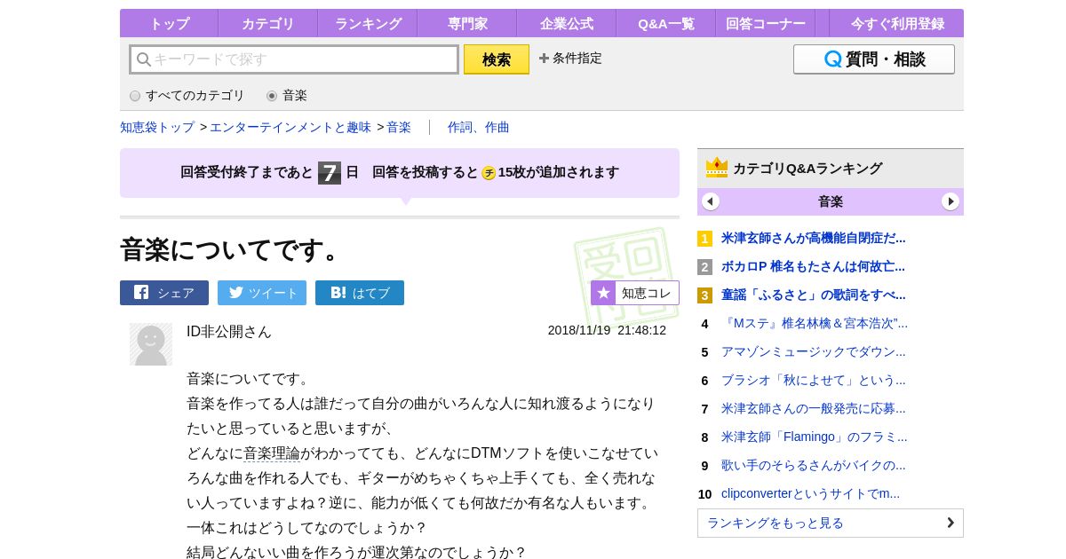This screenshot has height=559, width=1066.
Task: Open the 企業公式 navigation tab
Action: coord(567,23)
